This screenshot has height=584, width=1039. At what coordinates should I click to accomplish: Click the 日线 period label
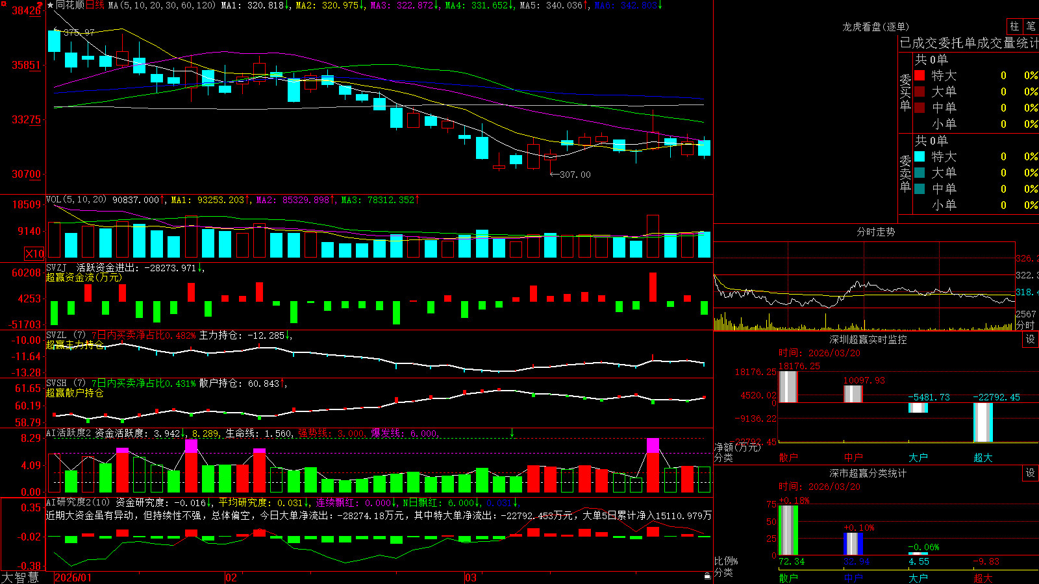(95, 5)
